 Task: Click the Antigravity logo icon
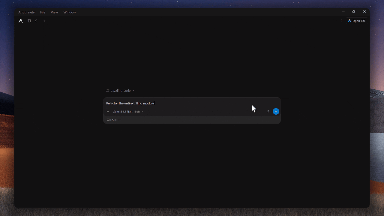[21, 21]
